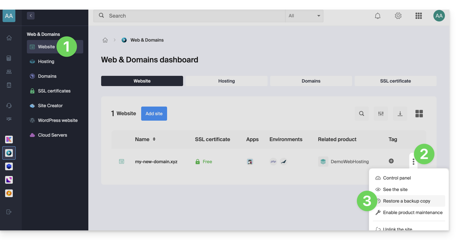
Task: Click the notifications bell icon
Action: pos(378,16)
